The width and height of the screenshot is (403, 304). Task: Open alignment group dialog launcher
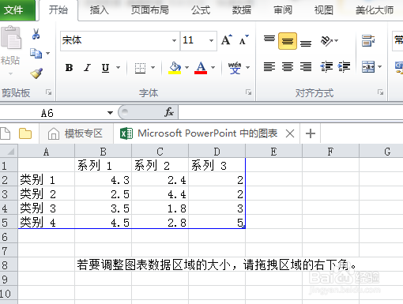(x=380, y=92)
